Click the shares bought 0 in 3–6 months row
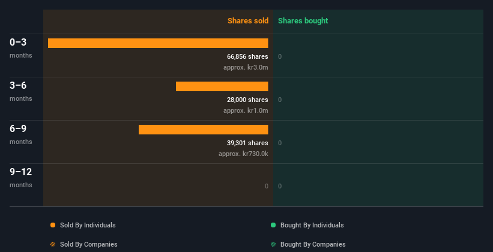 280,100
